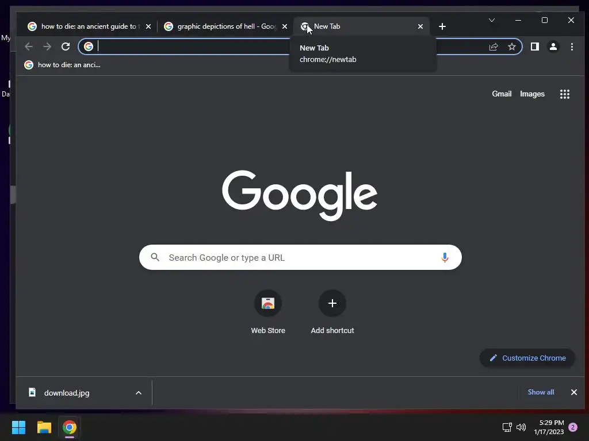Open the Images link
589x441 pixels.
coord(532,94)
